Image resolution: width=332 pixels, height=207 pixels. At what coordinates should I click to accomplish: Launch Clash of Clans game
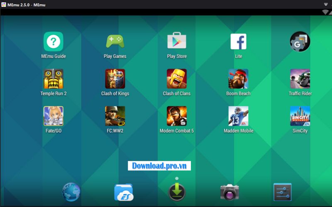(x=177, y=79)
